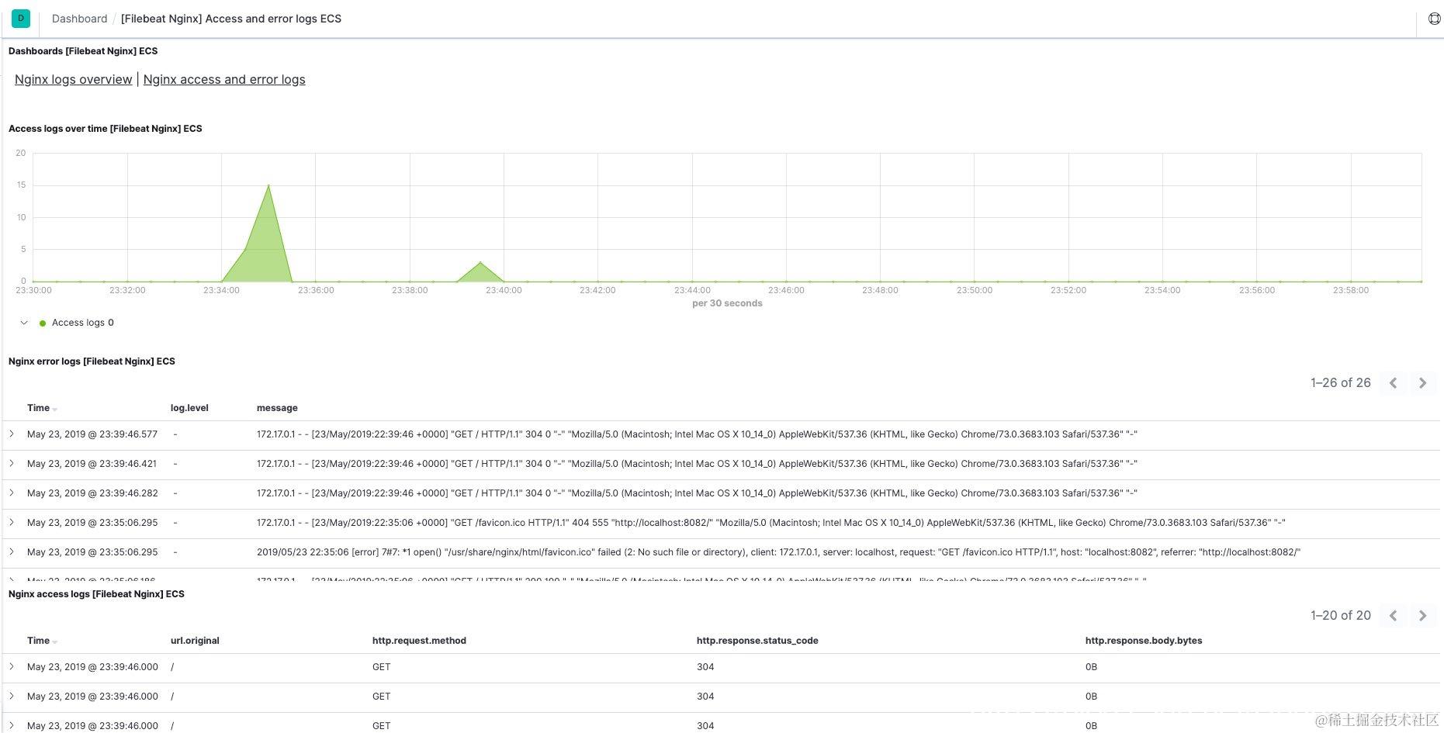Collapse the chart legend toggle chevron
This screenshot has height=733, width=1444.
[24, 323]
